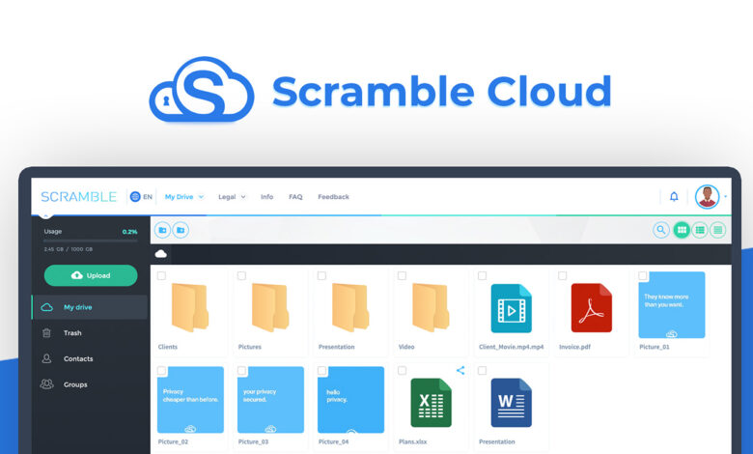
Task: Open the EN language selector
Action: pos(141,196)
